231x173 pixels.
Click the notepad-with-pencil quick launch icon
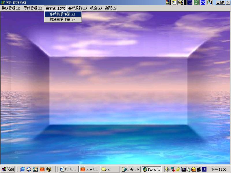[35, 169]
